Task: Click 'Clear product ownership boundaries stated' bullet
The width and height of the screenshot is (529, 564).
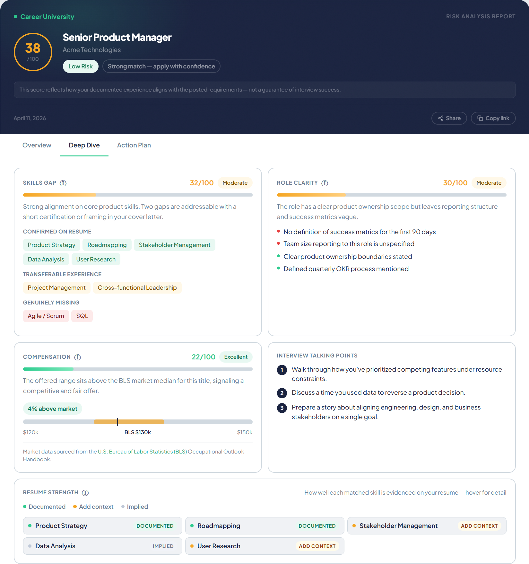Action: pyautogui.click(x=344, y=257)
